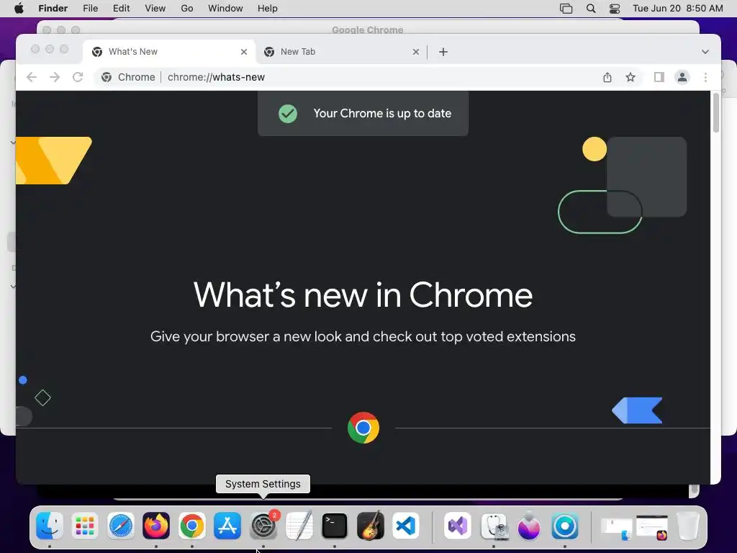
Task: Open the Share icon in the address bar
Action: pos(607,77)
